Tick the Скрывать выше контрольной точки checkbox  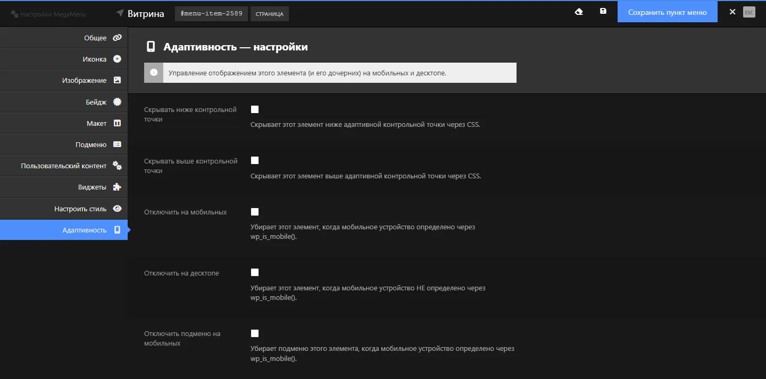click(255, 160)
